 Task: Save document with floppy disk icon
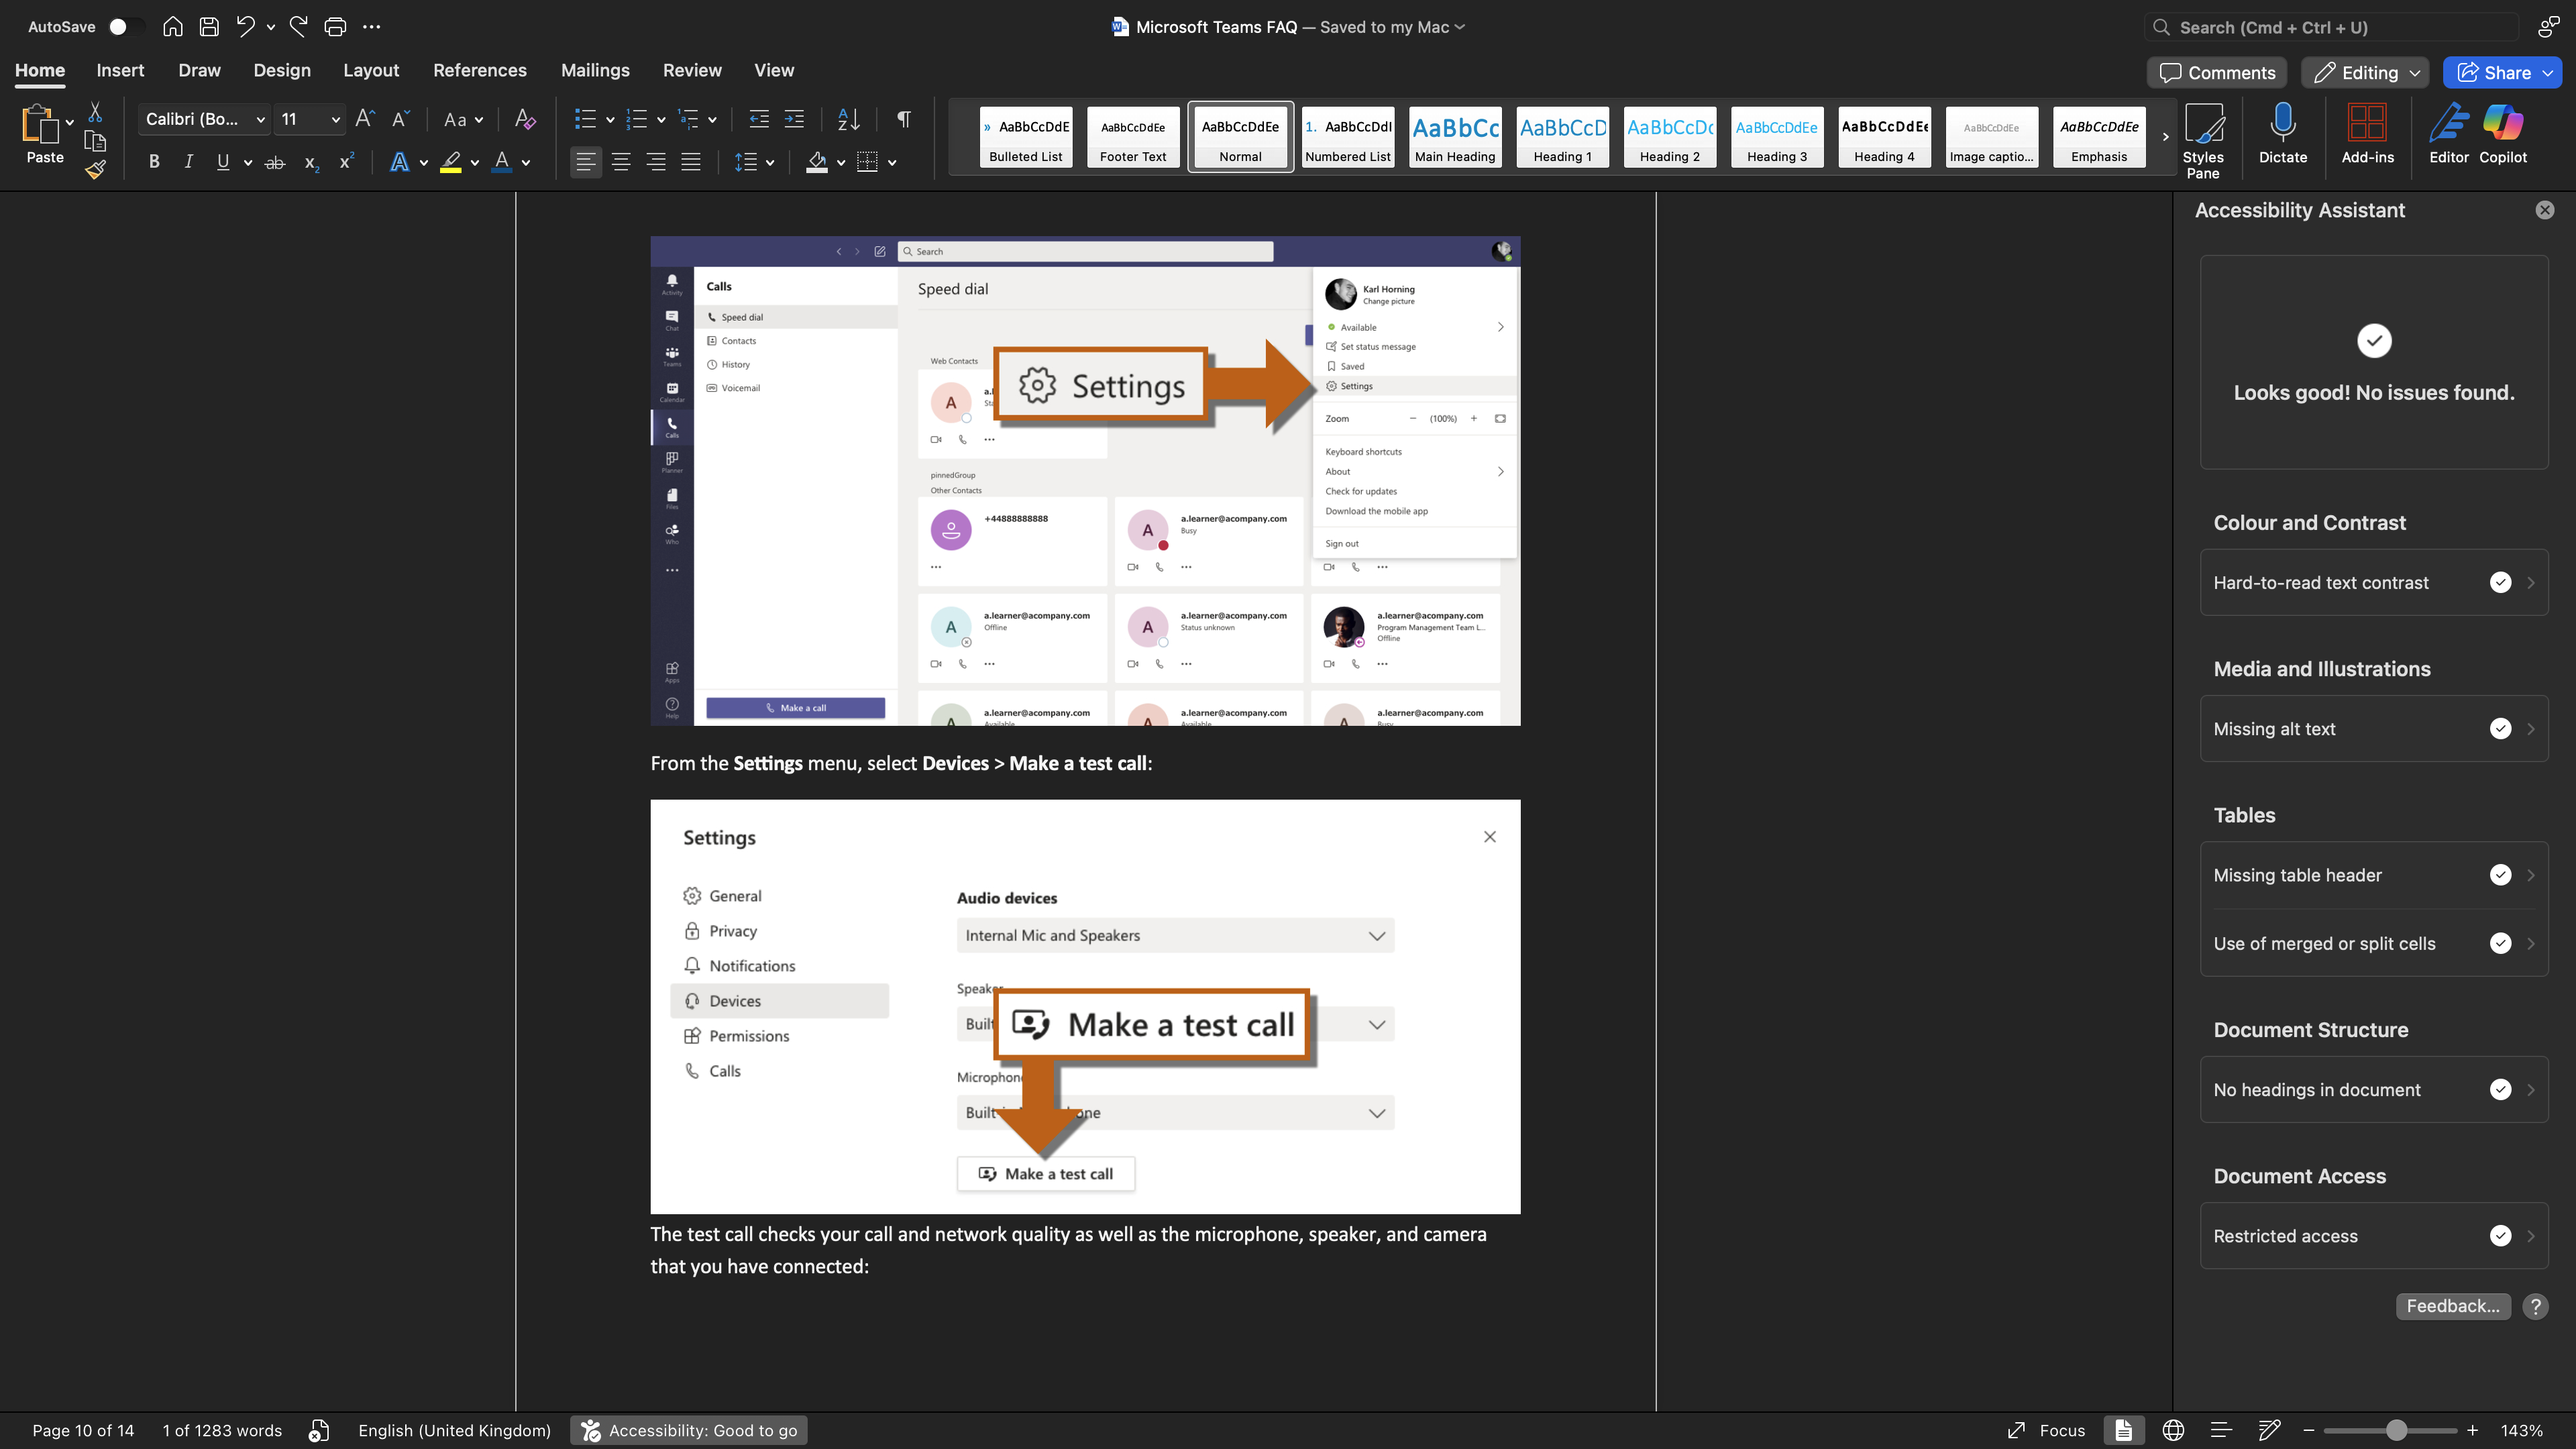click(209, 27)
